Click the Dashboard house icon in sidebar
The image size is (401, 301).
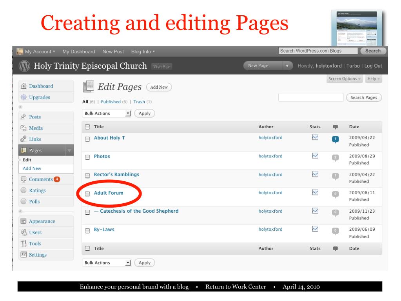[x=24, y=86]
